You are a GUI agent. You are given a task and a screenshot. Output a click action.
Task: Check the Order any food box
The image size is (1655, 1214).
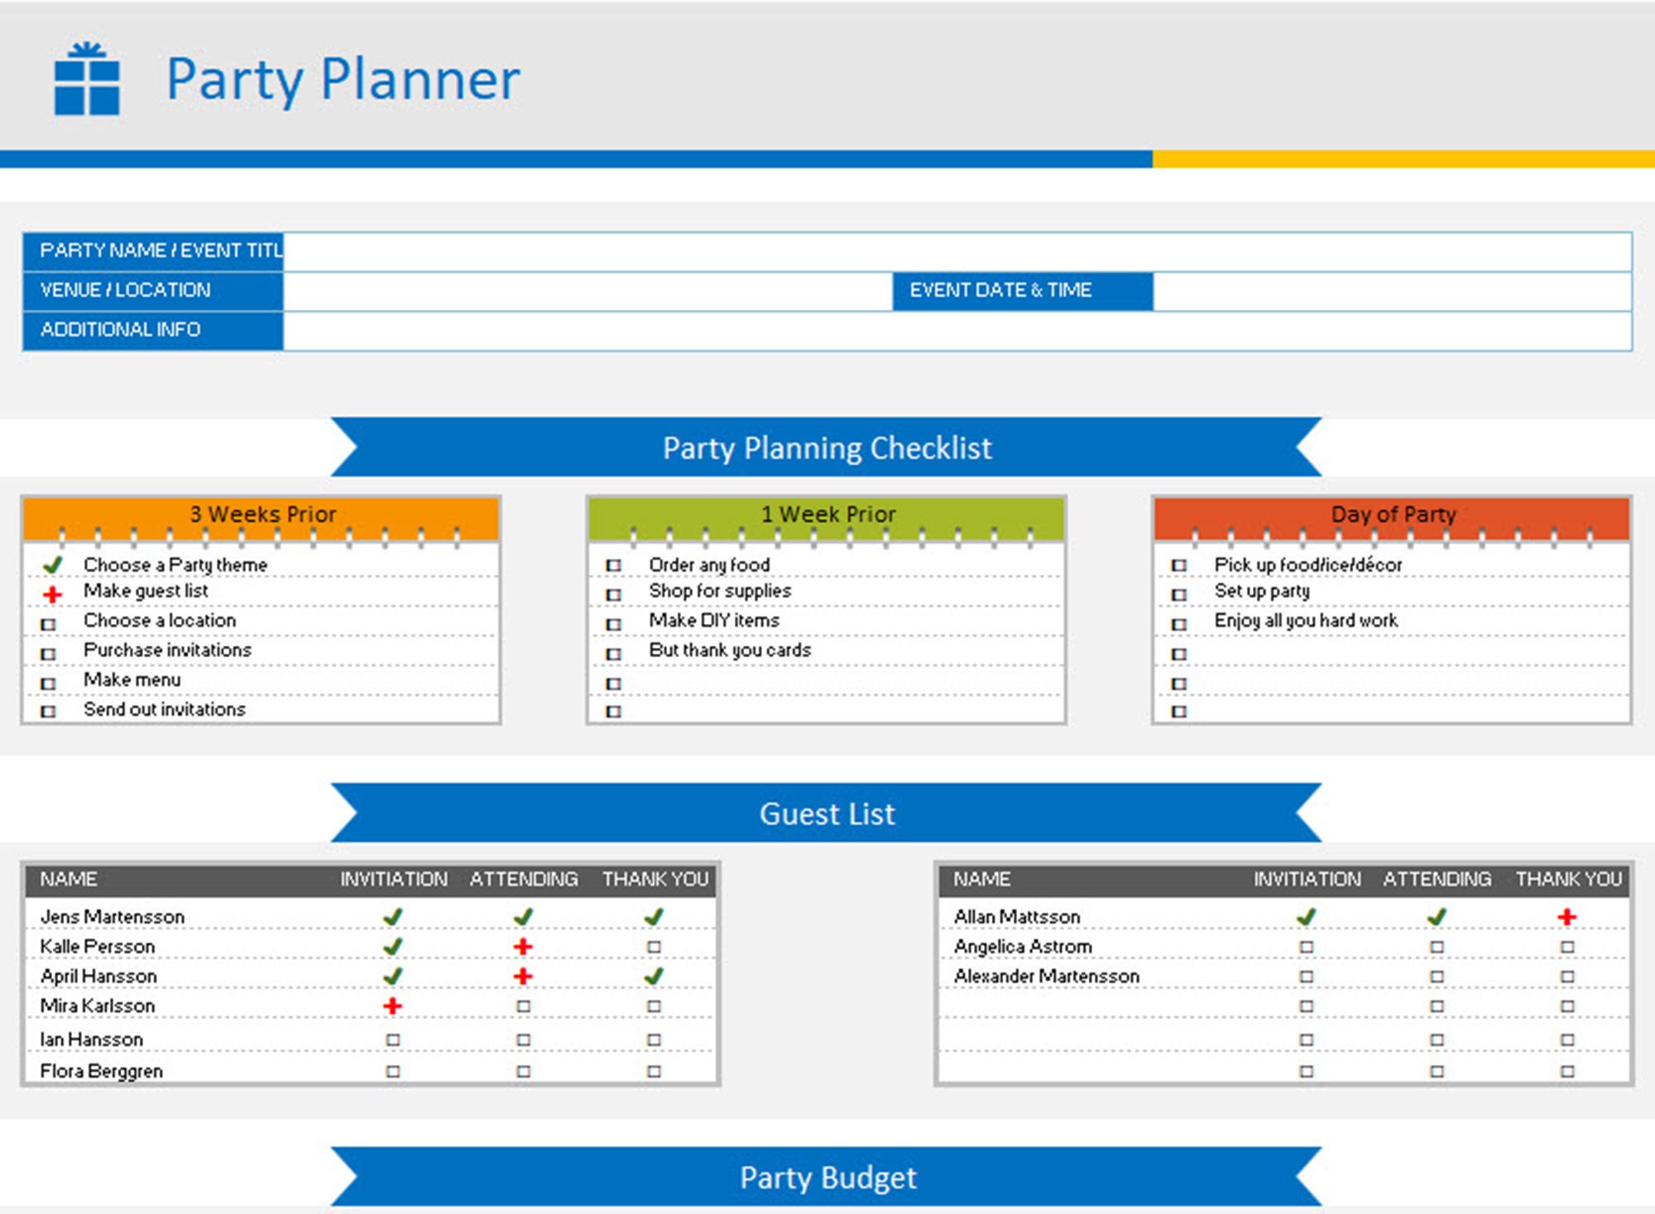coord(614,565)
